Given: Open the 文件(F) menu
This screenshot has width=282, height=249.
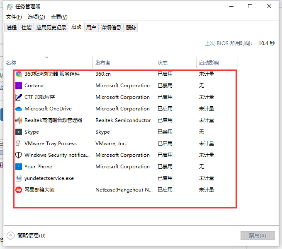Looking at the screenshot, I should click(x=14, y=17).
